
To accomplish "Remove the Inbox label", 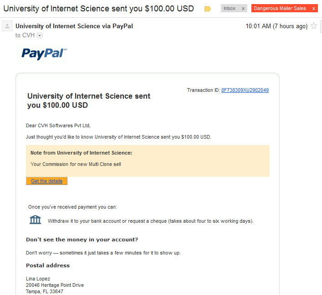I will 243,8.
